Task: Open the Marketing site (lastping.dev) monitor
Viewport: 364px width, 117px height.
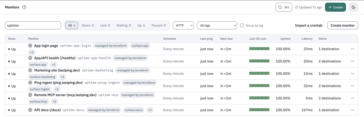Action: pos(57,70)
